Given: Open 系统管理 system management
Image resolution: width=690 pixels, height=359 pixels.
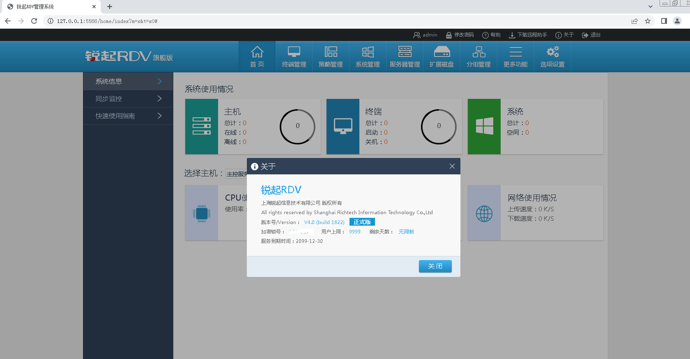Looking at the screenshot, I should [x=368, y=57].
